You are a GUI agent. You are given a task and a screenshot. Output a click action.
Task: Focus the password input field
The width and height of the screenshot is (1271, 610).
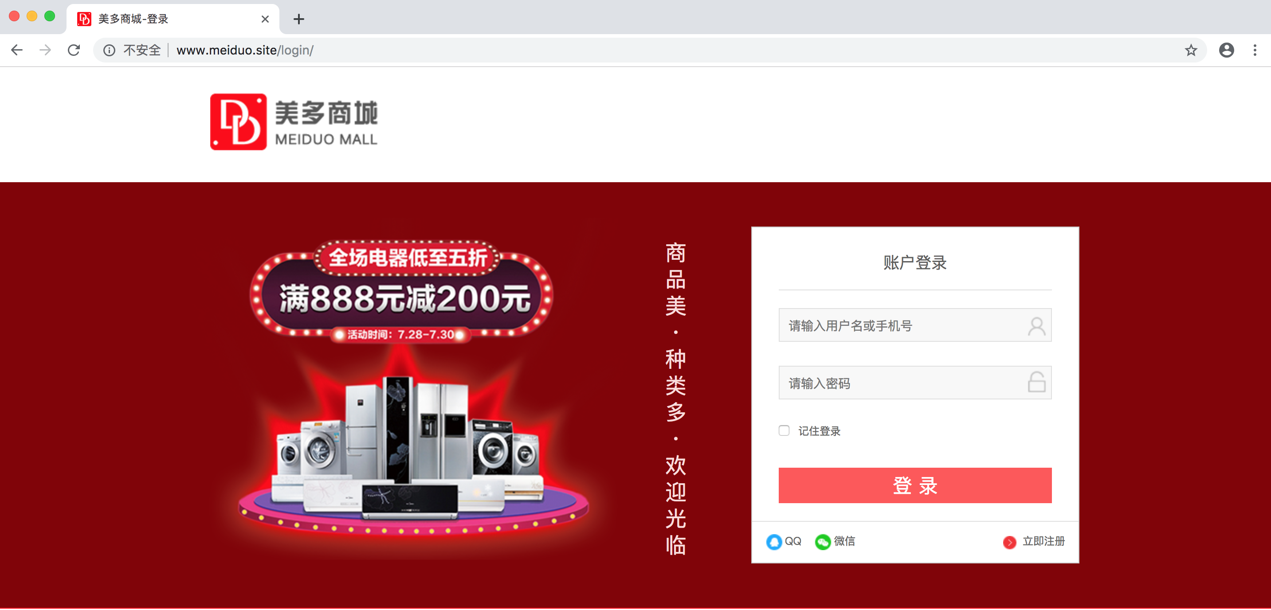pos(915,382)
